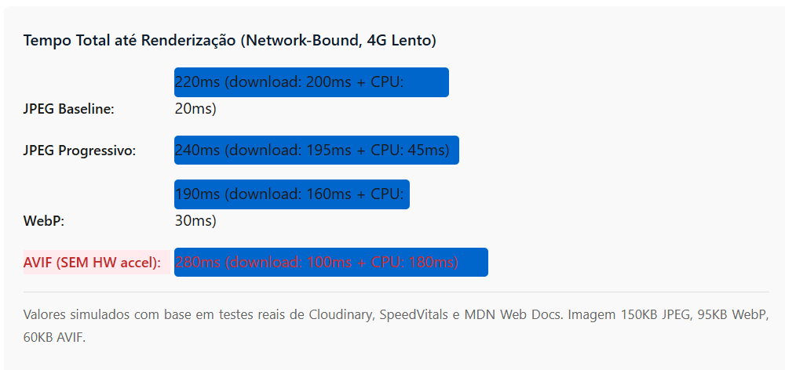Click '60KB AVIF.' on the footnote's last line
The image size is (785, 370).
[54, 338]
